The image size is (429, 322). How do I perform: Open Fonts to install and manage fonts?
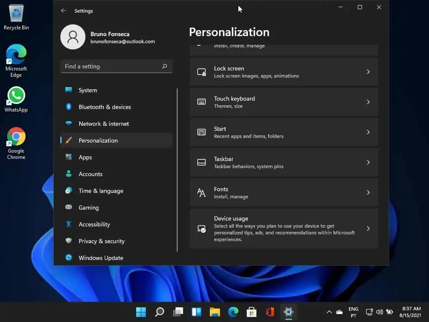tap(284, 192)
